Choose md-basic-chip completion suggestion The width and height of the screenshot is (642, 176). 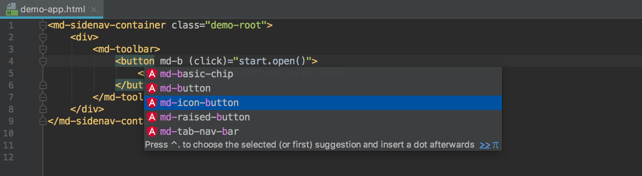point(323,74)
